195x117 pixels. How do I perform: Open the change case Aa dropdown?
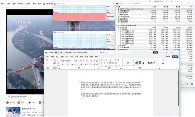(x=87, y=61)
